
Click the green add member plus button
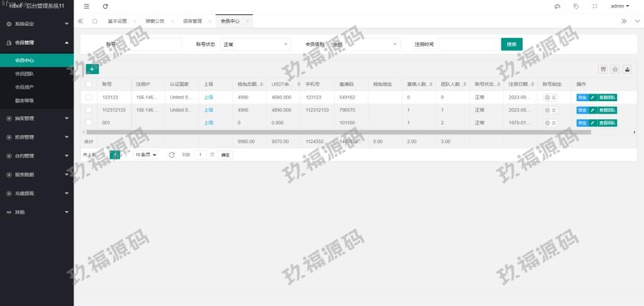coord(92,69)
